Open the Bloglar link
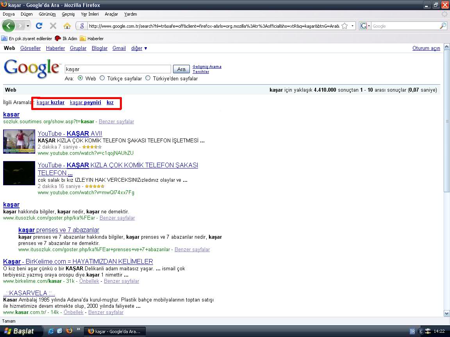Image resolution: width=450 pixels, height=337 pixels. coord(100,48)
